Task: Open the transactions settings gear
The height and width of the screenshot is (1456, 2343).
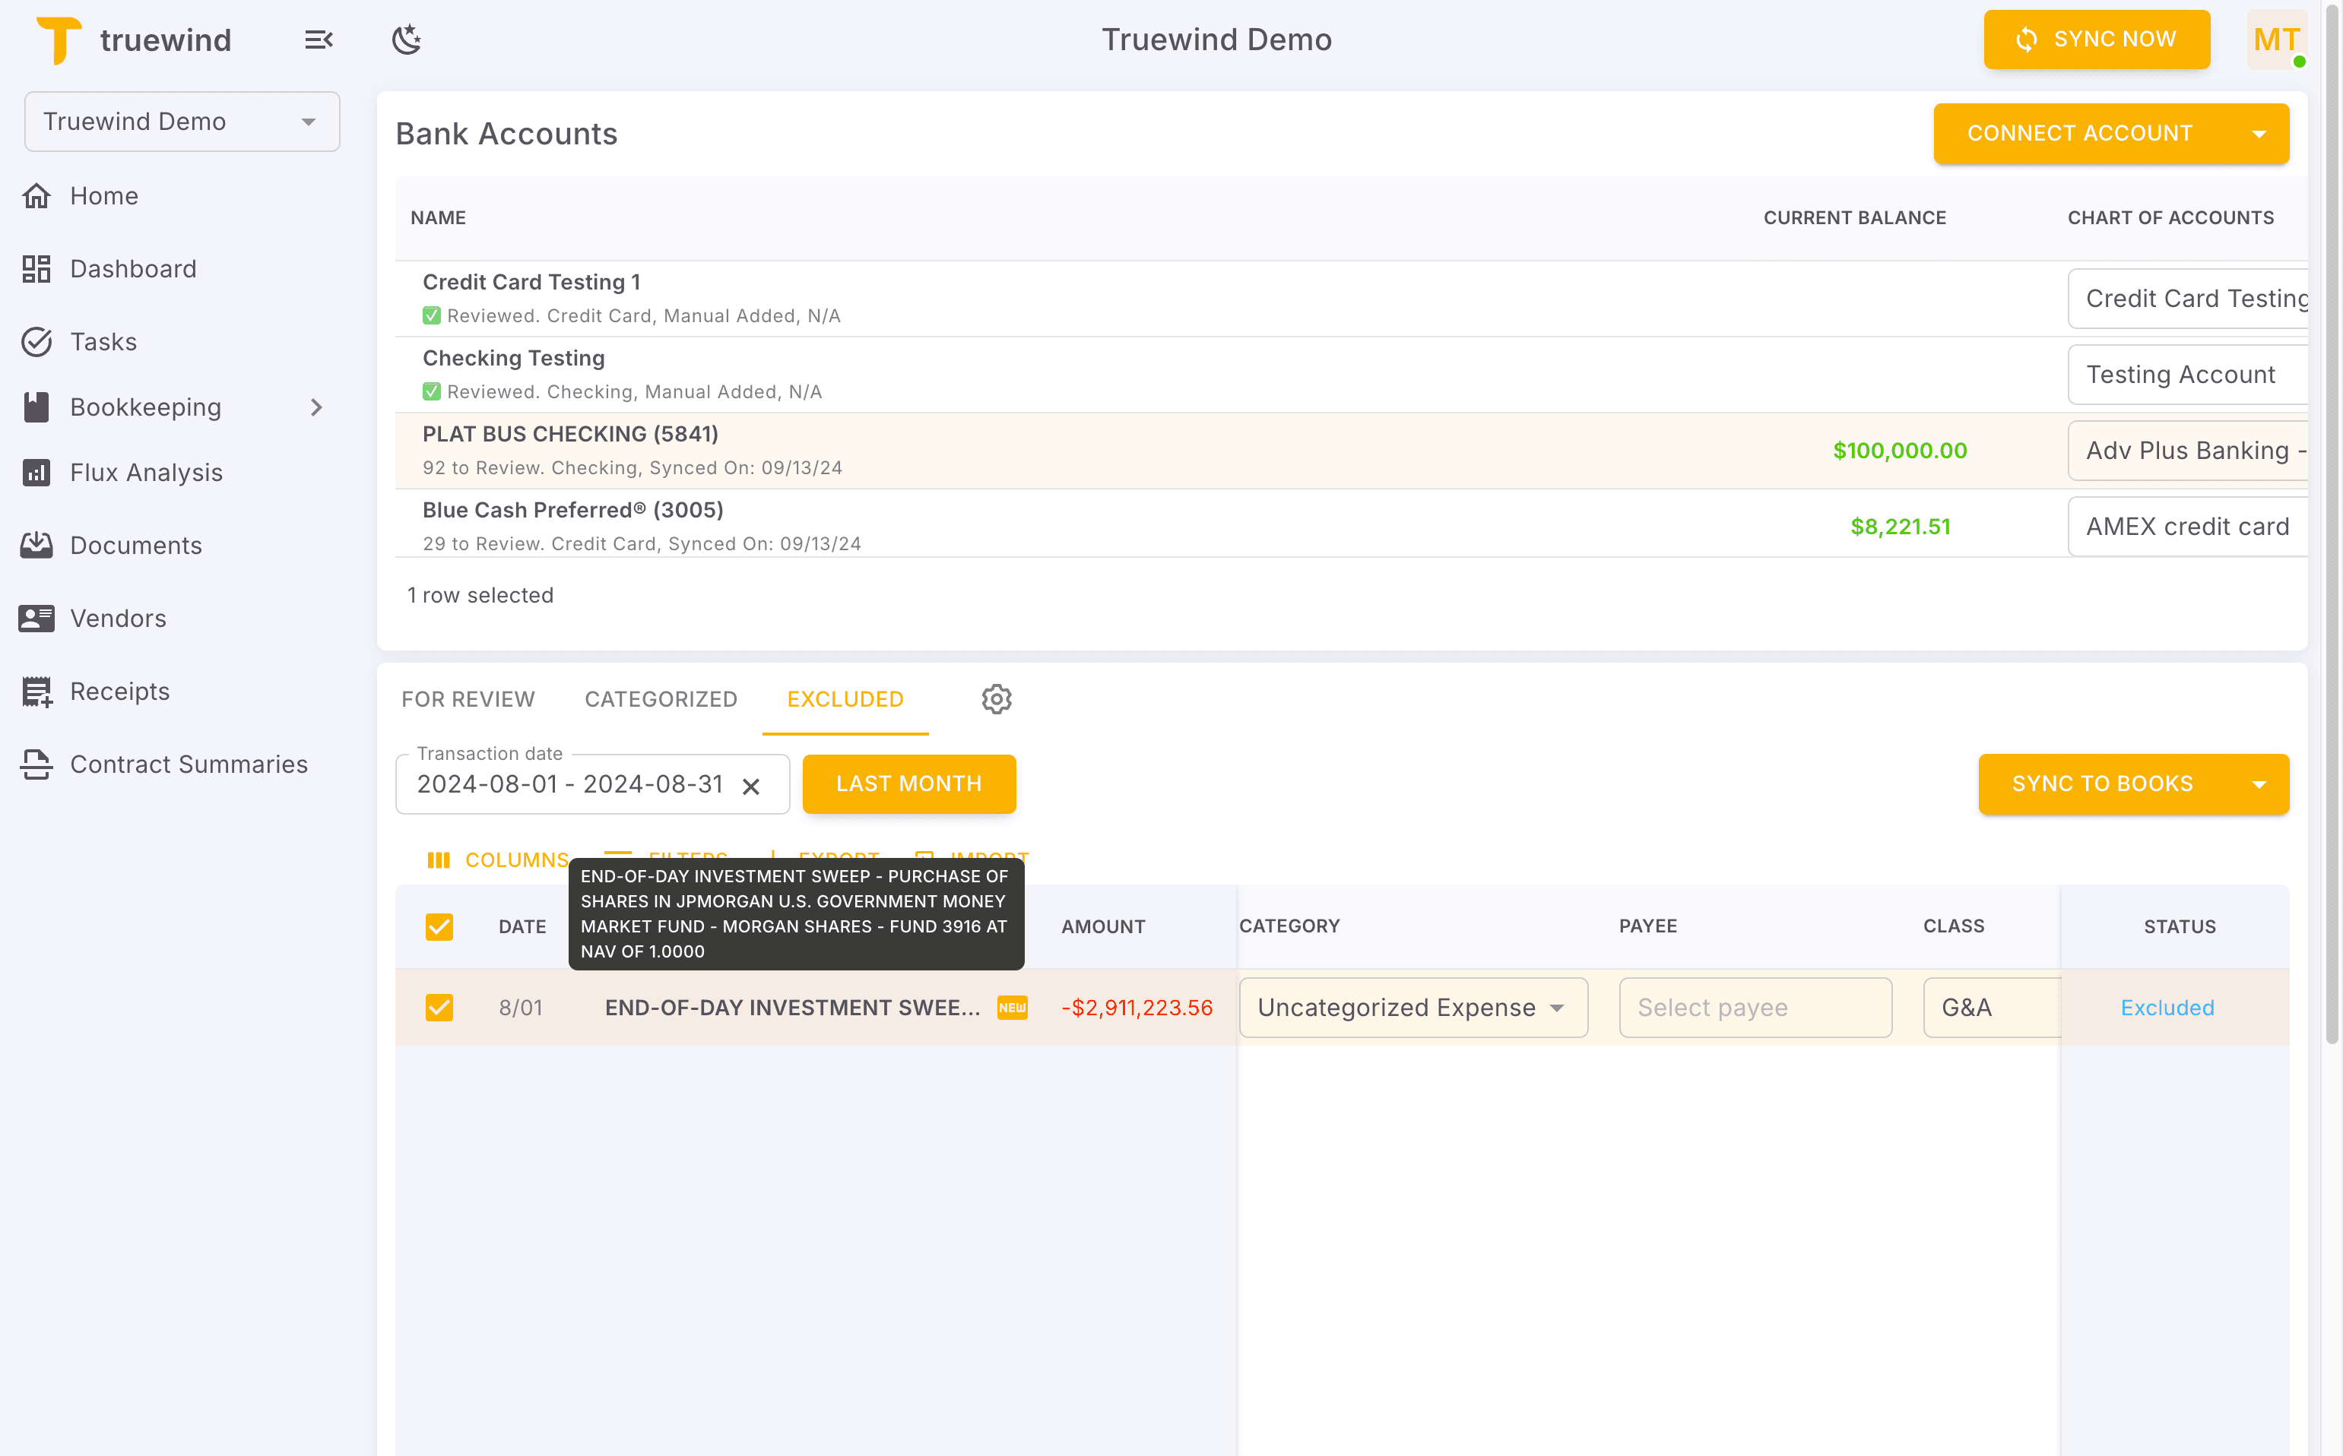Action: [996, 699]
